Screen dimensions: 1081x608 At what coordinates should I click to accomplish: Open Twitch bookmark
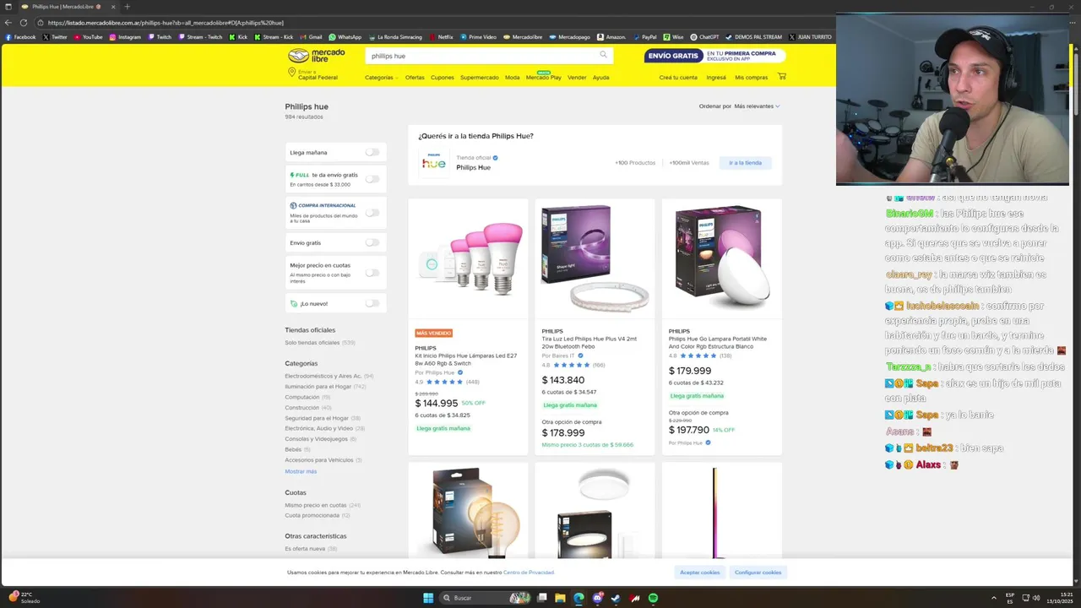pyautogui.click(x=160, y=37)
